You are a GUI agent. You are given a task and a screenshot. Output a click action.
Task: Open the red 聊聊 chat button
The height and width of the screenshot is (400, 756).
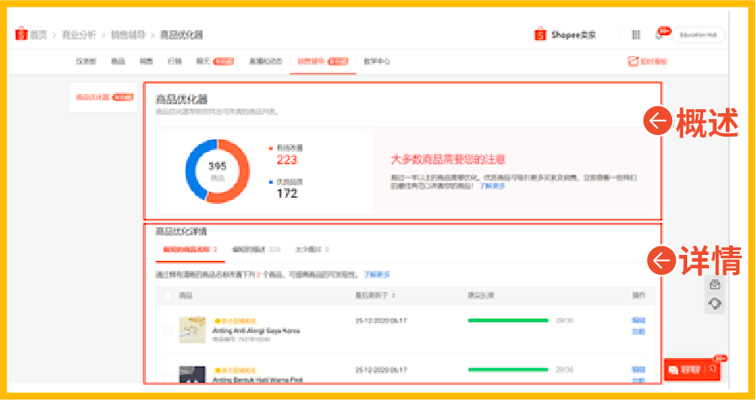pyautogui.click(x=692, y=370)
